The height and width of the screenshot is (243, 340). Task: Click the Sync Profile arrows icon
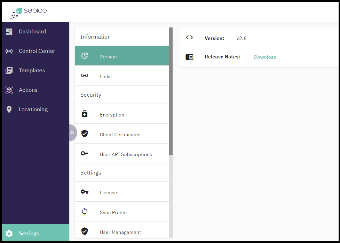pos(84,211)
